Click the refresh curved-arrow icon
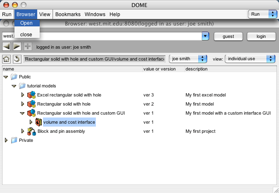 (x=17, y=59)
